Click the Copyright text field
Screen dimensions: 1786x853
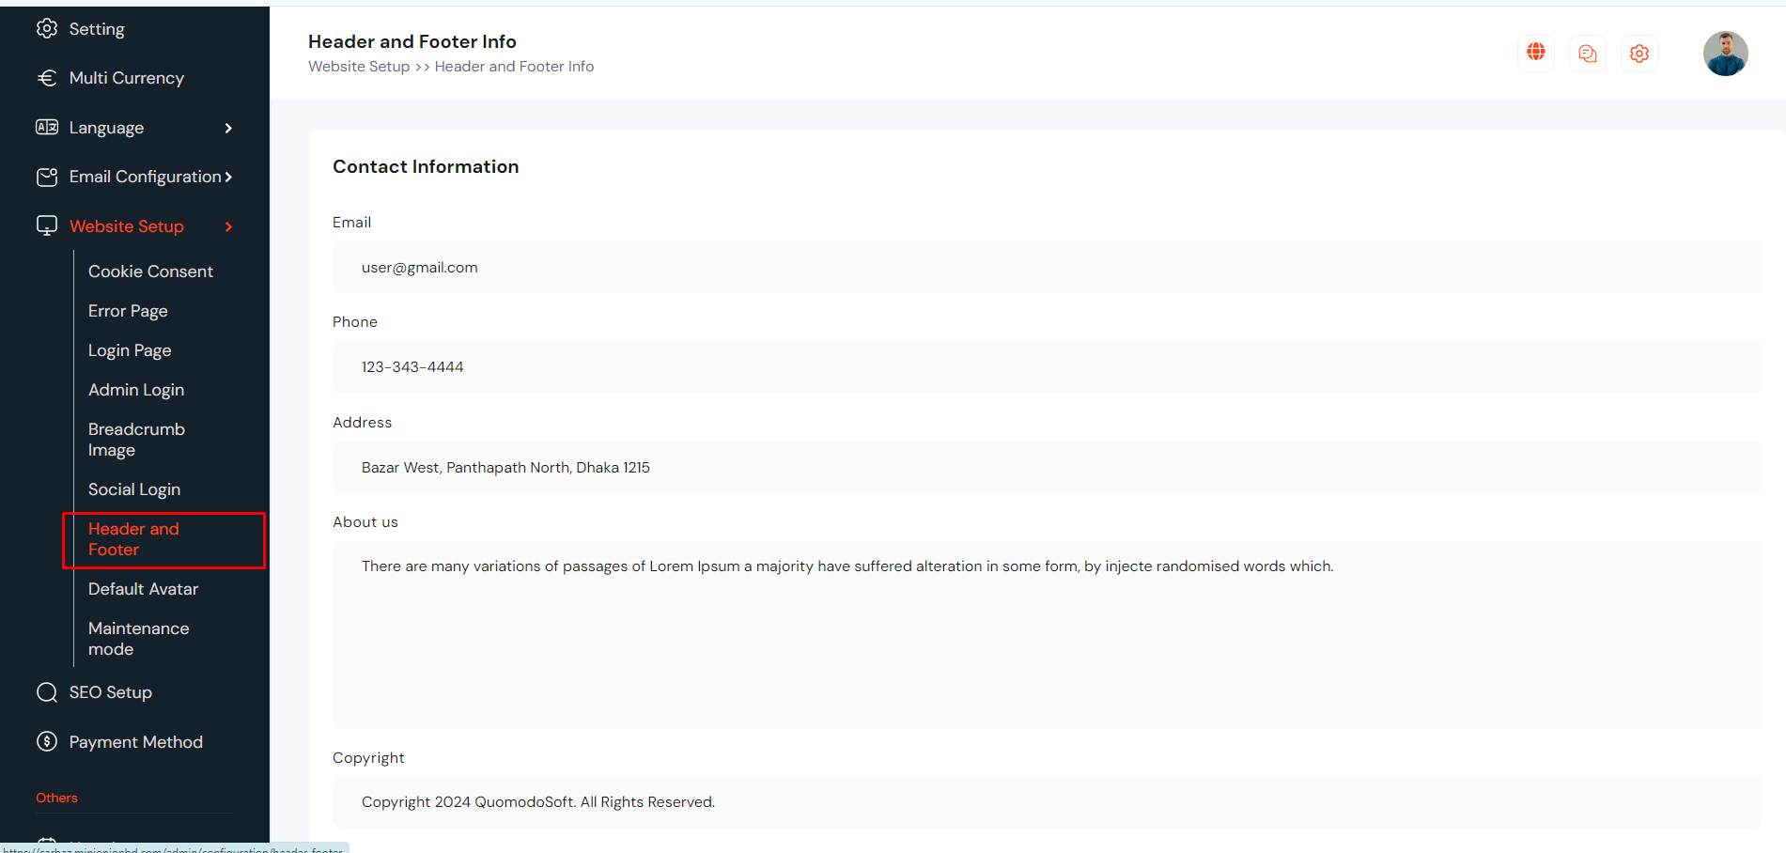(1047, 802)
